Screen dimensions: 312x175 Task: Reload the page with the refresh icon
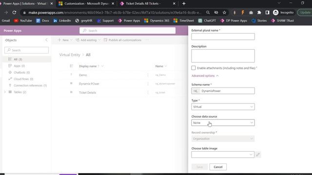point(14,13)
